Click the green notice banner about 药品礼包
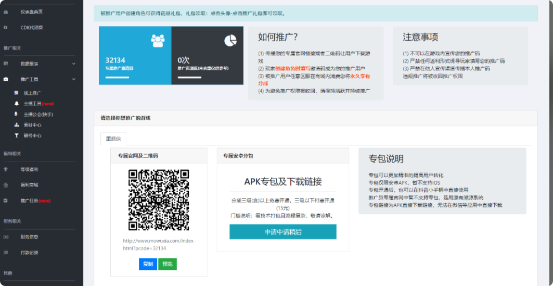Screen dimensions: 553x286 pos(316,14)
